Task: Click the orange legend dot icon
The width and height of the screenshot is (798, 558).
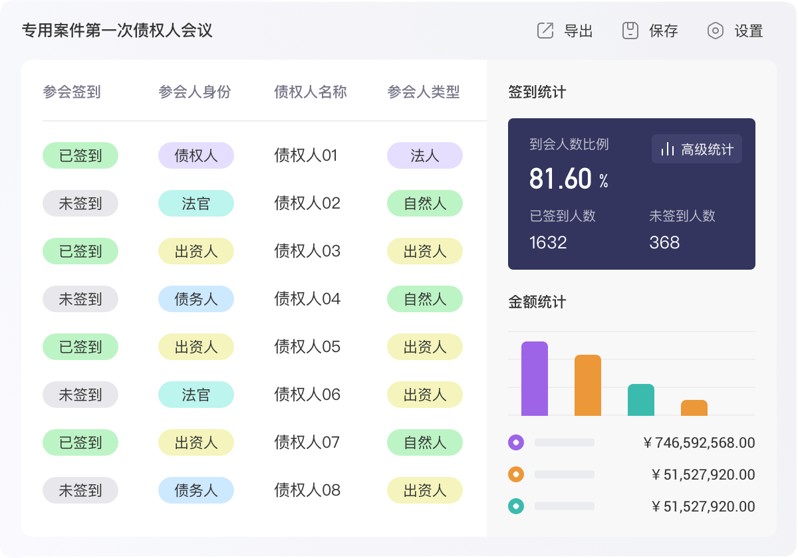Action: pos(516,474)
